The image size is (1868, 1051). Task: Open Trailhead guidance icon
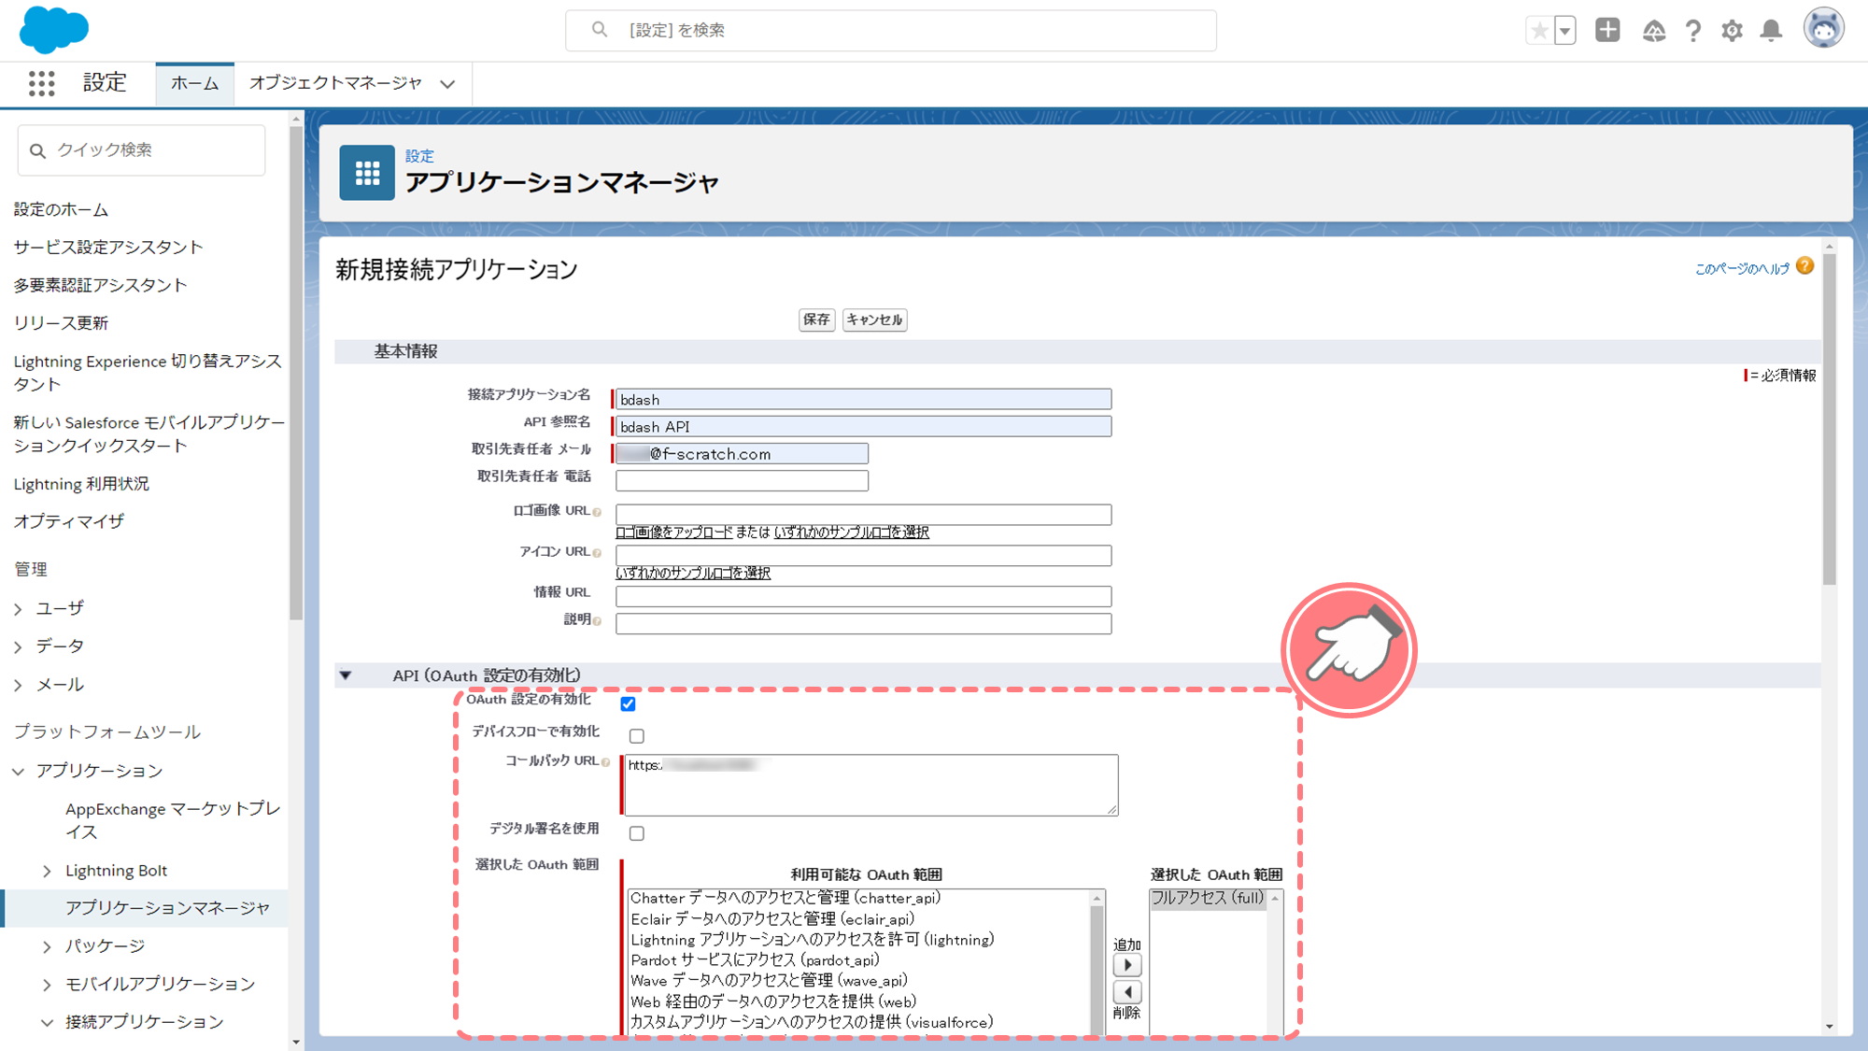[x=1654, y=31]
